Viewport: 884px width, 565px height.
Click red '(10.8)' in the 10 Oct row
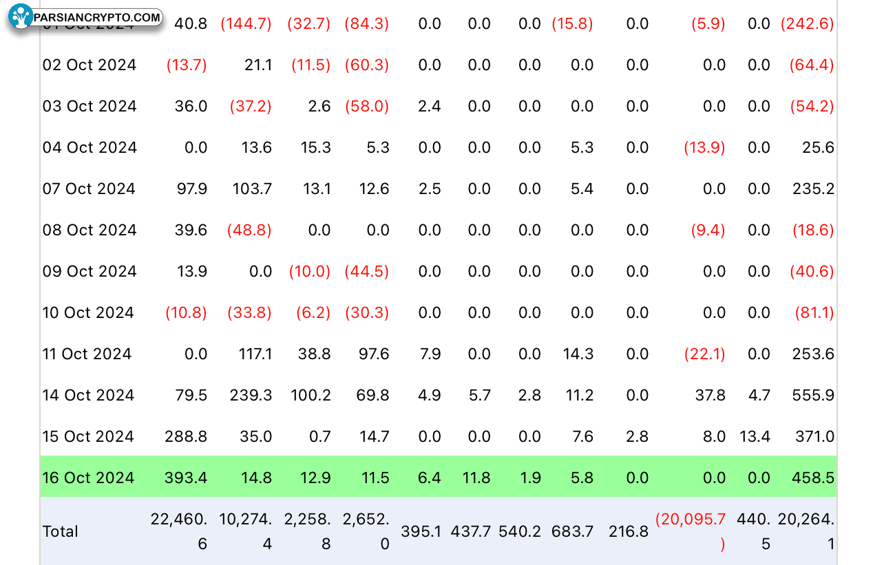point(187,312)
